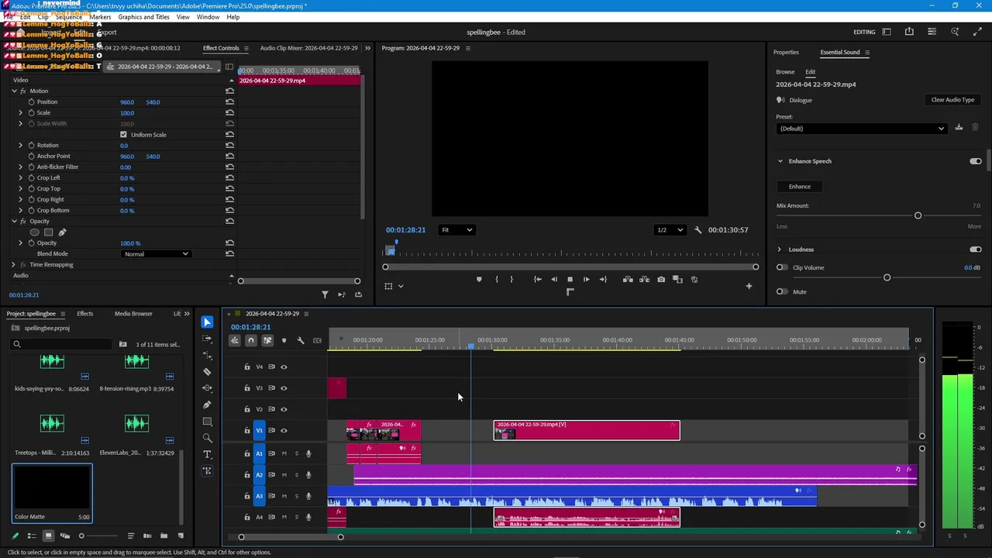The height and width of the screenshot is (558, 992).
Task: Click the Extract button in Program monitor
Action: [644, 279]
